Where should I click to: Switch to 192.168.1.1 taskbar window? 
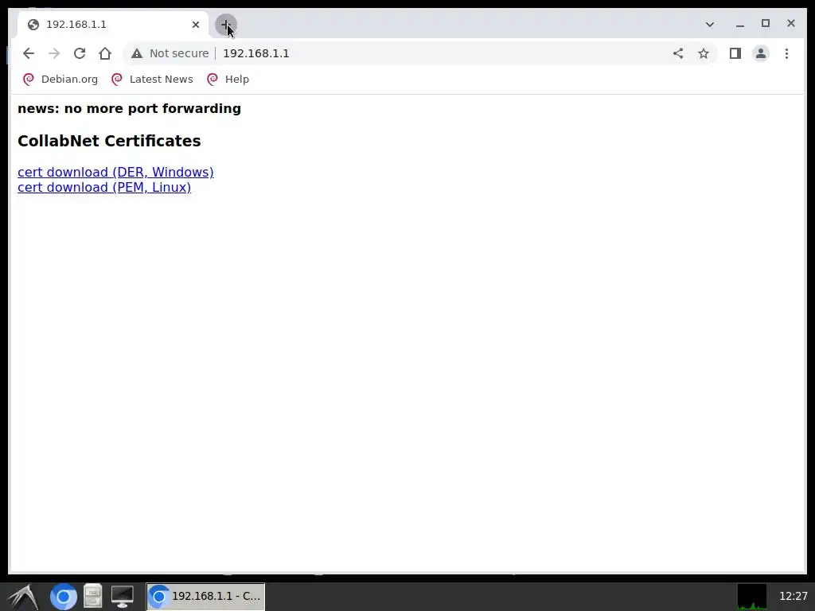point(205,597)
